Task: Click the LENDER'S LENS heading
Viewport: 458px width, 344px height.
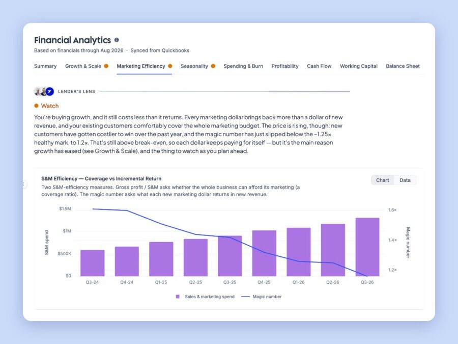Action: tap(76, 92)
